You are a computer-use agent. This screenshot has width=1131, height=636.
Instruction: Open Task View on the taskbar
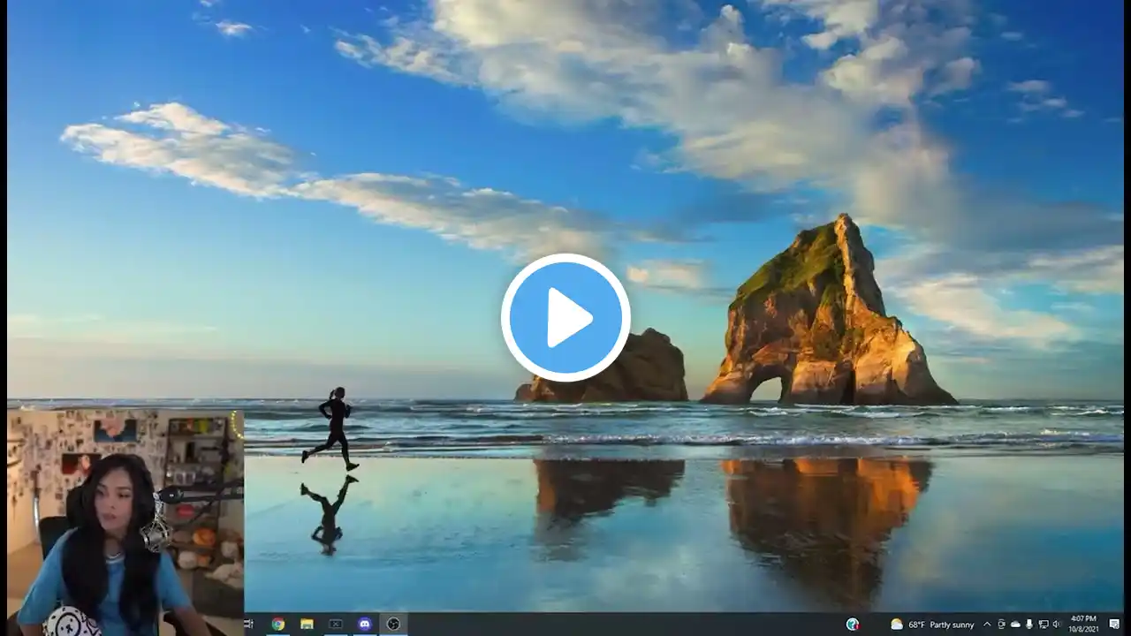click(x=250, y=625)
